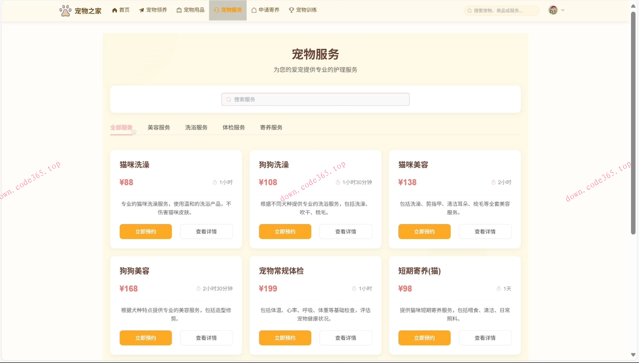Viewport: 639px width, 363px height.
Task: Click the bag icon beside 宠物用品
Action: point(179,10)
